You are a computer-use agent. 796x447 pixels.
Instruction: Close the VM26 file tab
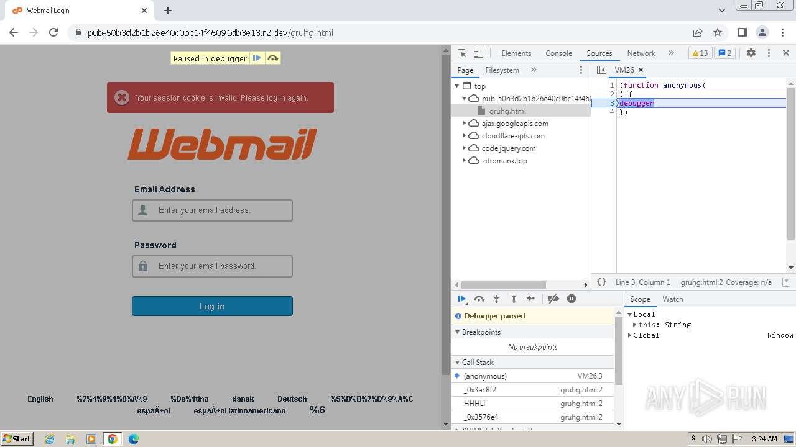tap(641, 70)
